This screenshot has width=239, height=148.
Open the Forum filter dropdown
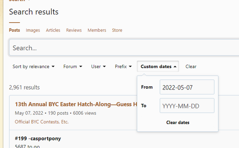click(73, 67)
